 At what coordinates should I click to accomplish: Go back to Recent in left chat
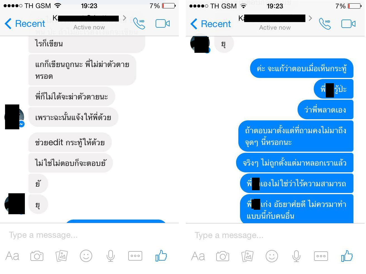(25, 23)
